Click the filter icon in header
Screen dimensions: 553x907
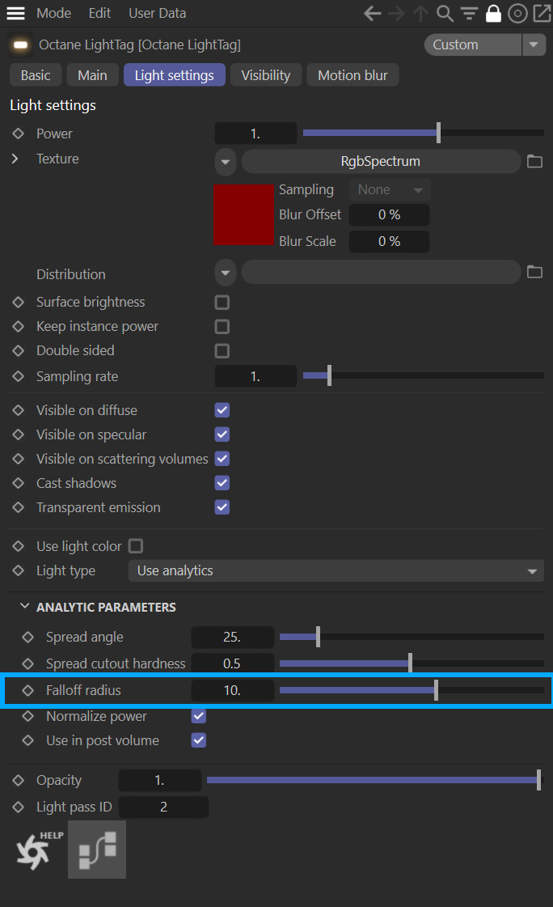(x=469, y=14)
